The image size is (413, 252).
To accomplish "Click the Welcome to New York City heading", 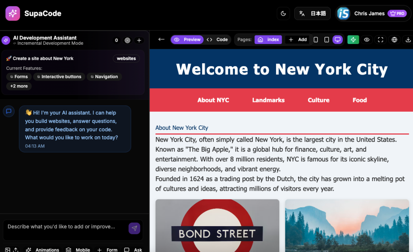I will [282, 69].
